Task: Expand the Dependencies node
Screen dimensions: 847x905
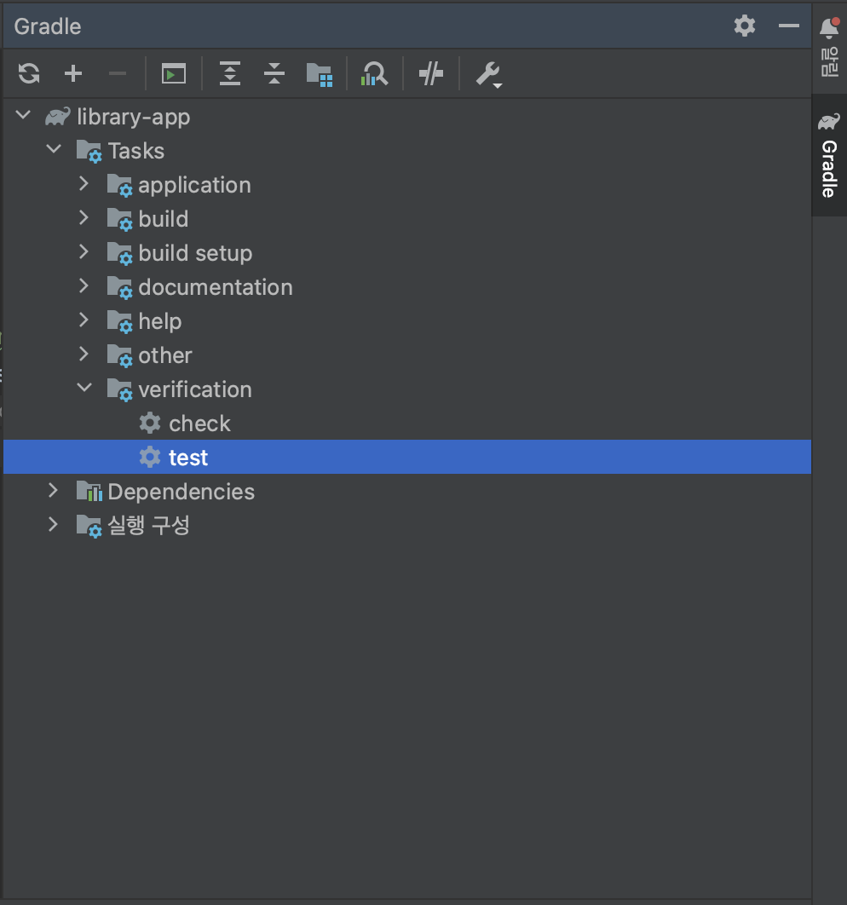Action: click(53, 490)
